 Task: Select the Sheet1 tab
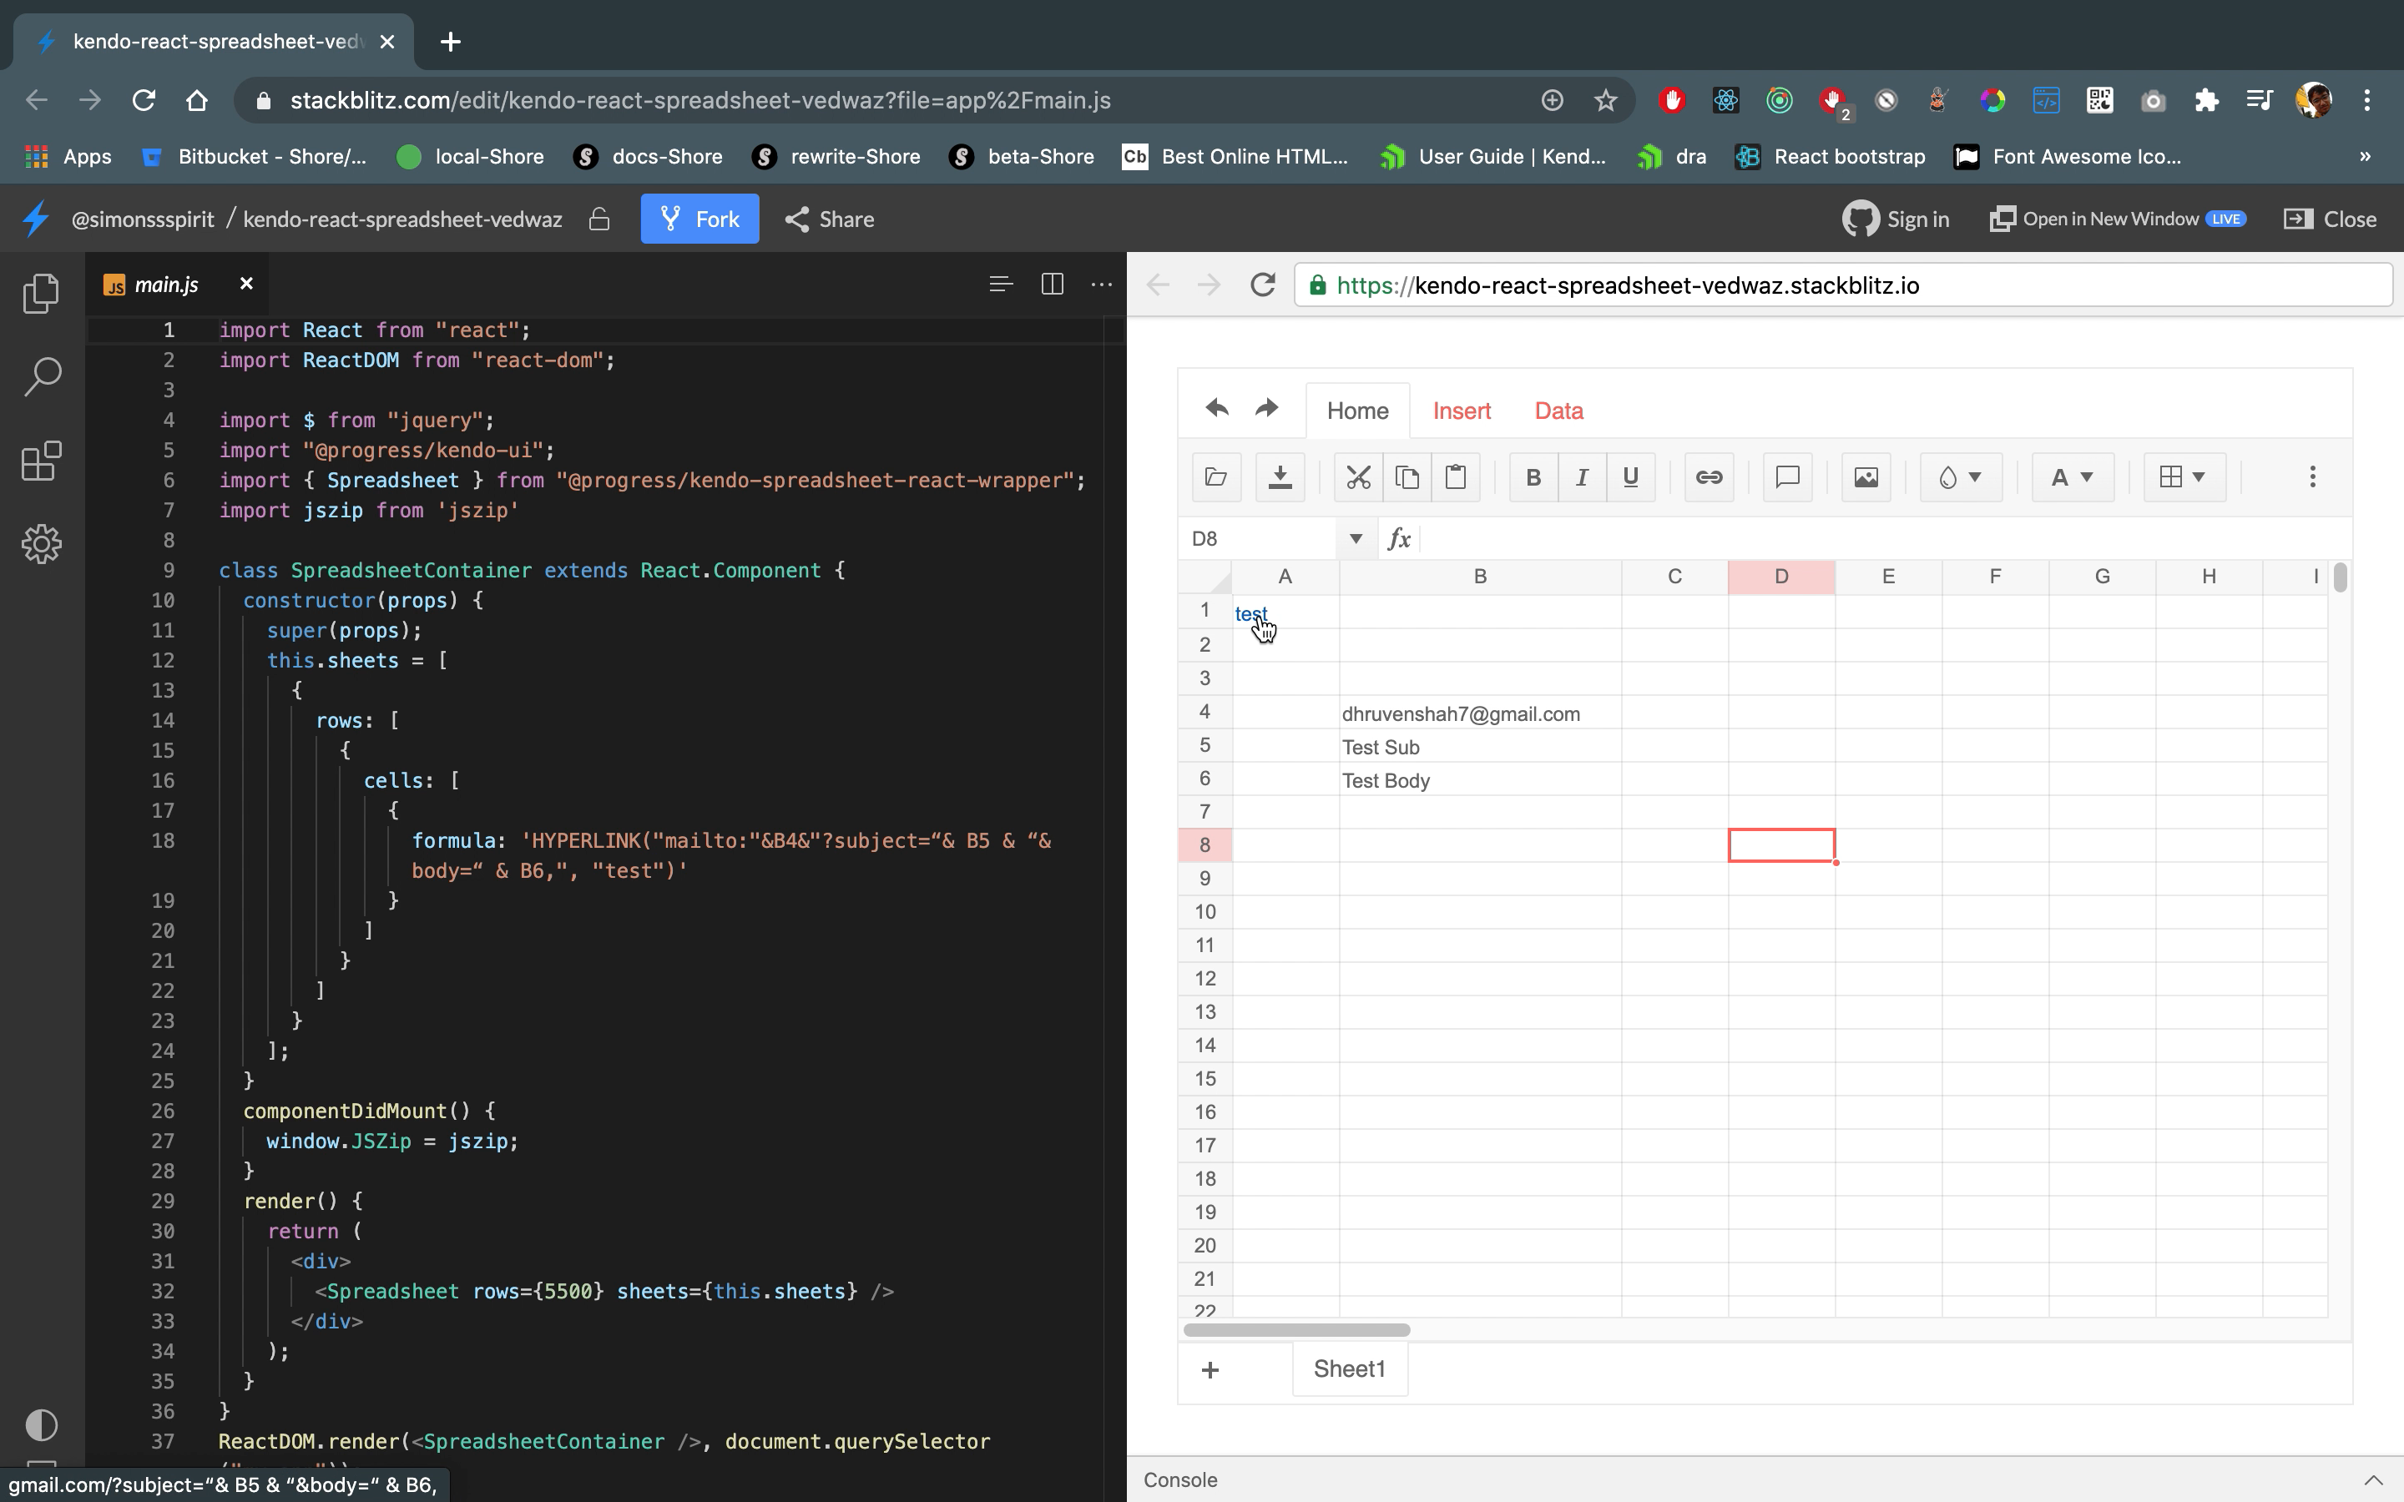tap(1349, 1368)
